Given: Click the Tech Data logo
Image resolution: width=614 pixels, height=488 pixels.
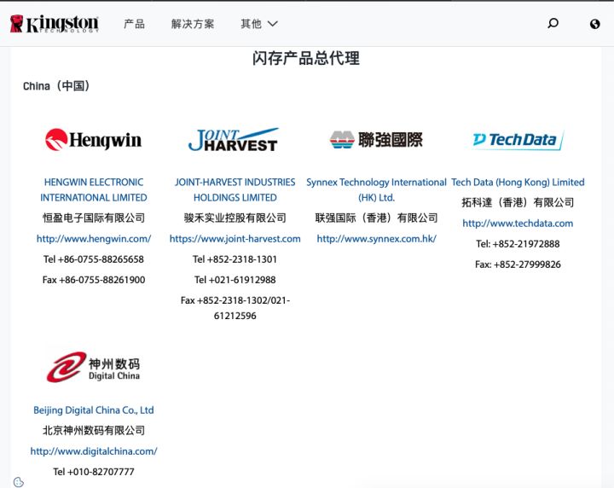Looking at the screenshot, I should coord(518,140).
